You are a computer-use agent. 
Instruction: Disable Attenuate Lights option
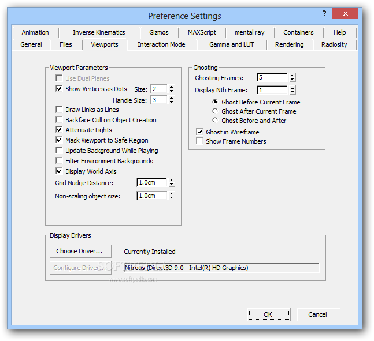(59, 130)
